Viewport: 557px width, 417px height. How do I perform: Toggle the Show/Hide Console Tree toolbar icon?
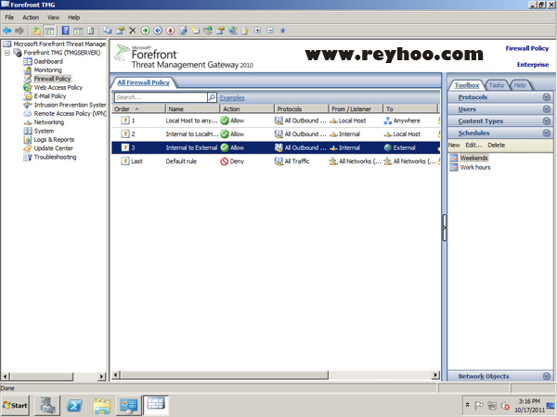tap(50, 31)
